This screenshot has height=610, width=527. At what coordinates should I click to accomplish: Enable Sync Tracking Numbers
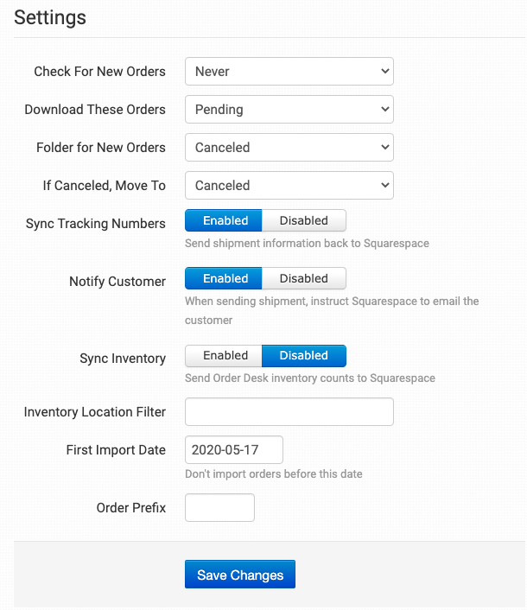[x=225, y=220]
